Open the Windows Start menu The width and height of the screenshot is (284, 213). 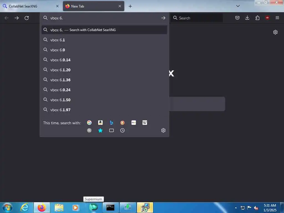coord(7,207)
